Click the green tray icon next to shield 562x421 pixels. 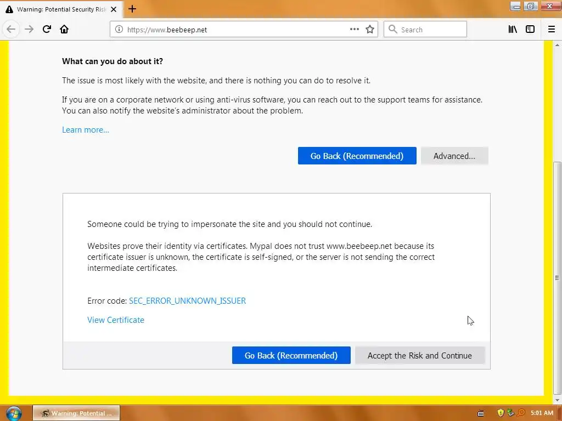510,413
